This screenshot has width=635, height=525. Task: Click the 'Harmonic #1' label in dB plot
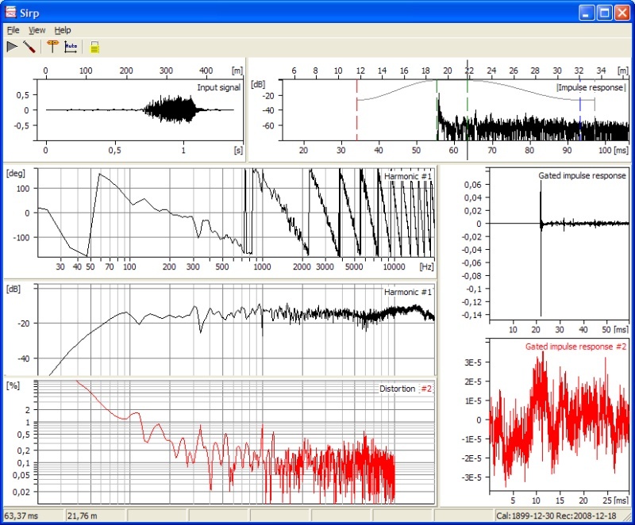click(408, 292)
